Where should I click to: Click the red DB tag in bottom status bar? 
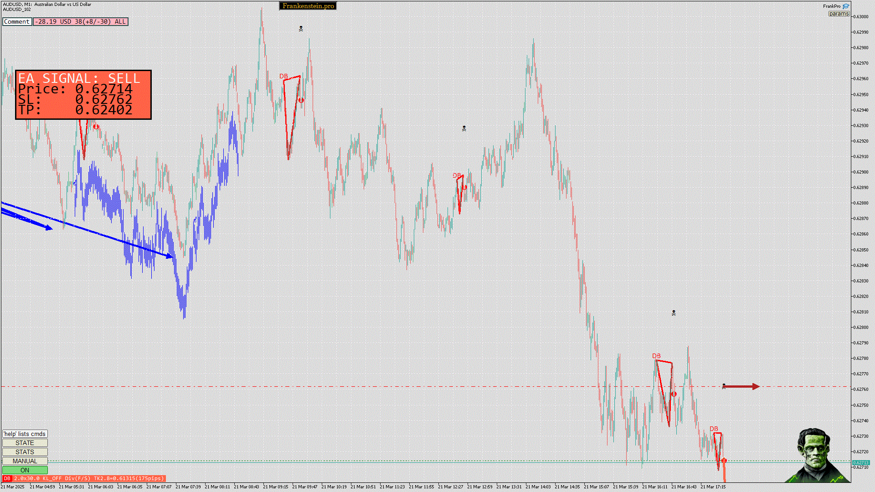7,478
